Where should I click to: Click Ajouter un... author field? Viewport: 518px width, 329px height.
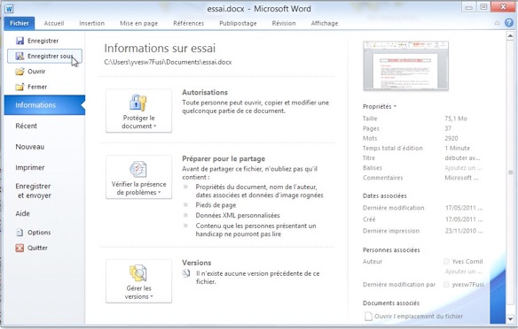[464, 272]
